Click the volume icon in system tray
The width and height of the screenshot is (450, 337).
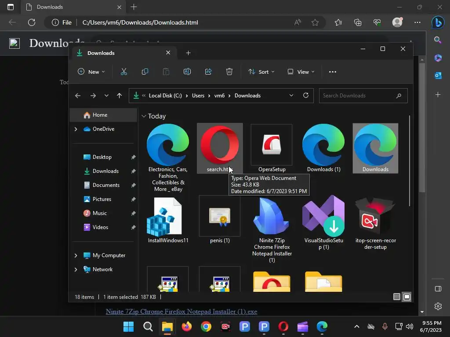point(410,326)
